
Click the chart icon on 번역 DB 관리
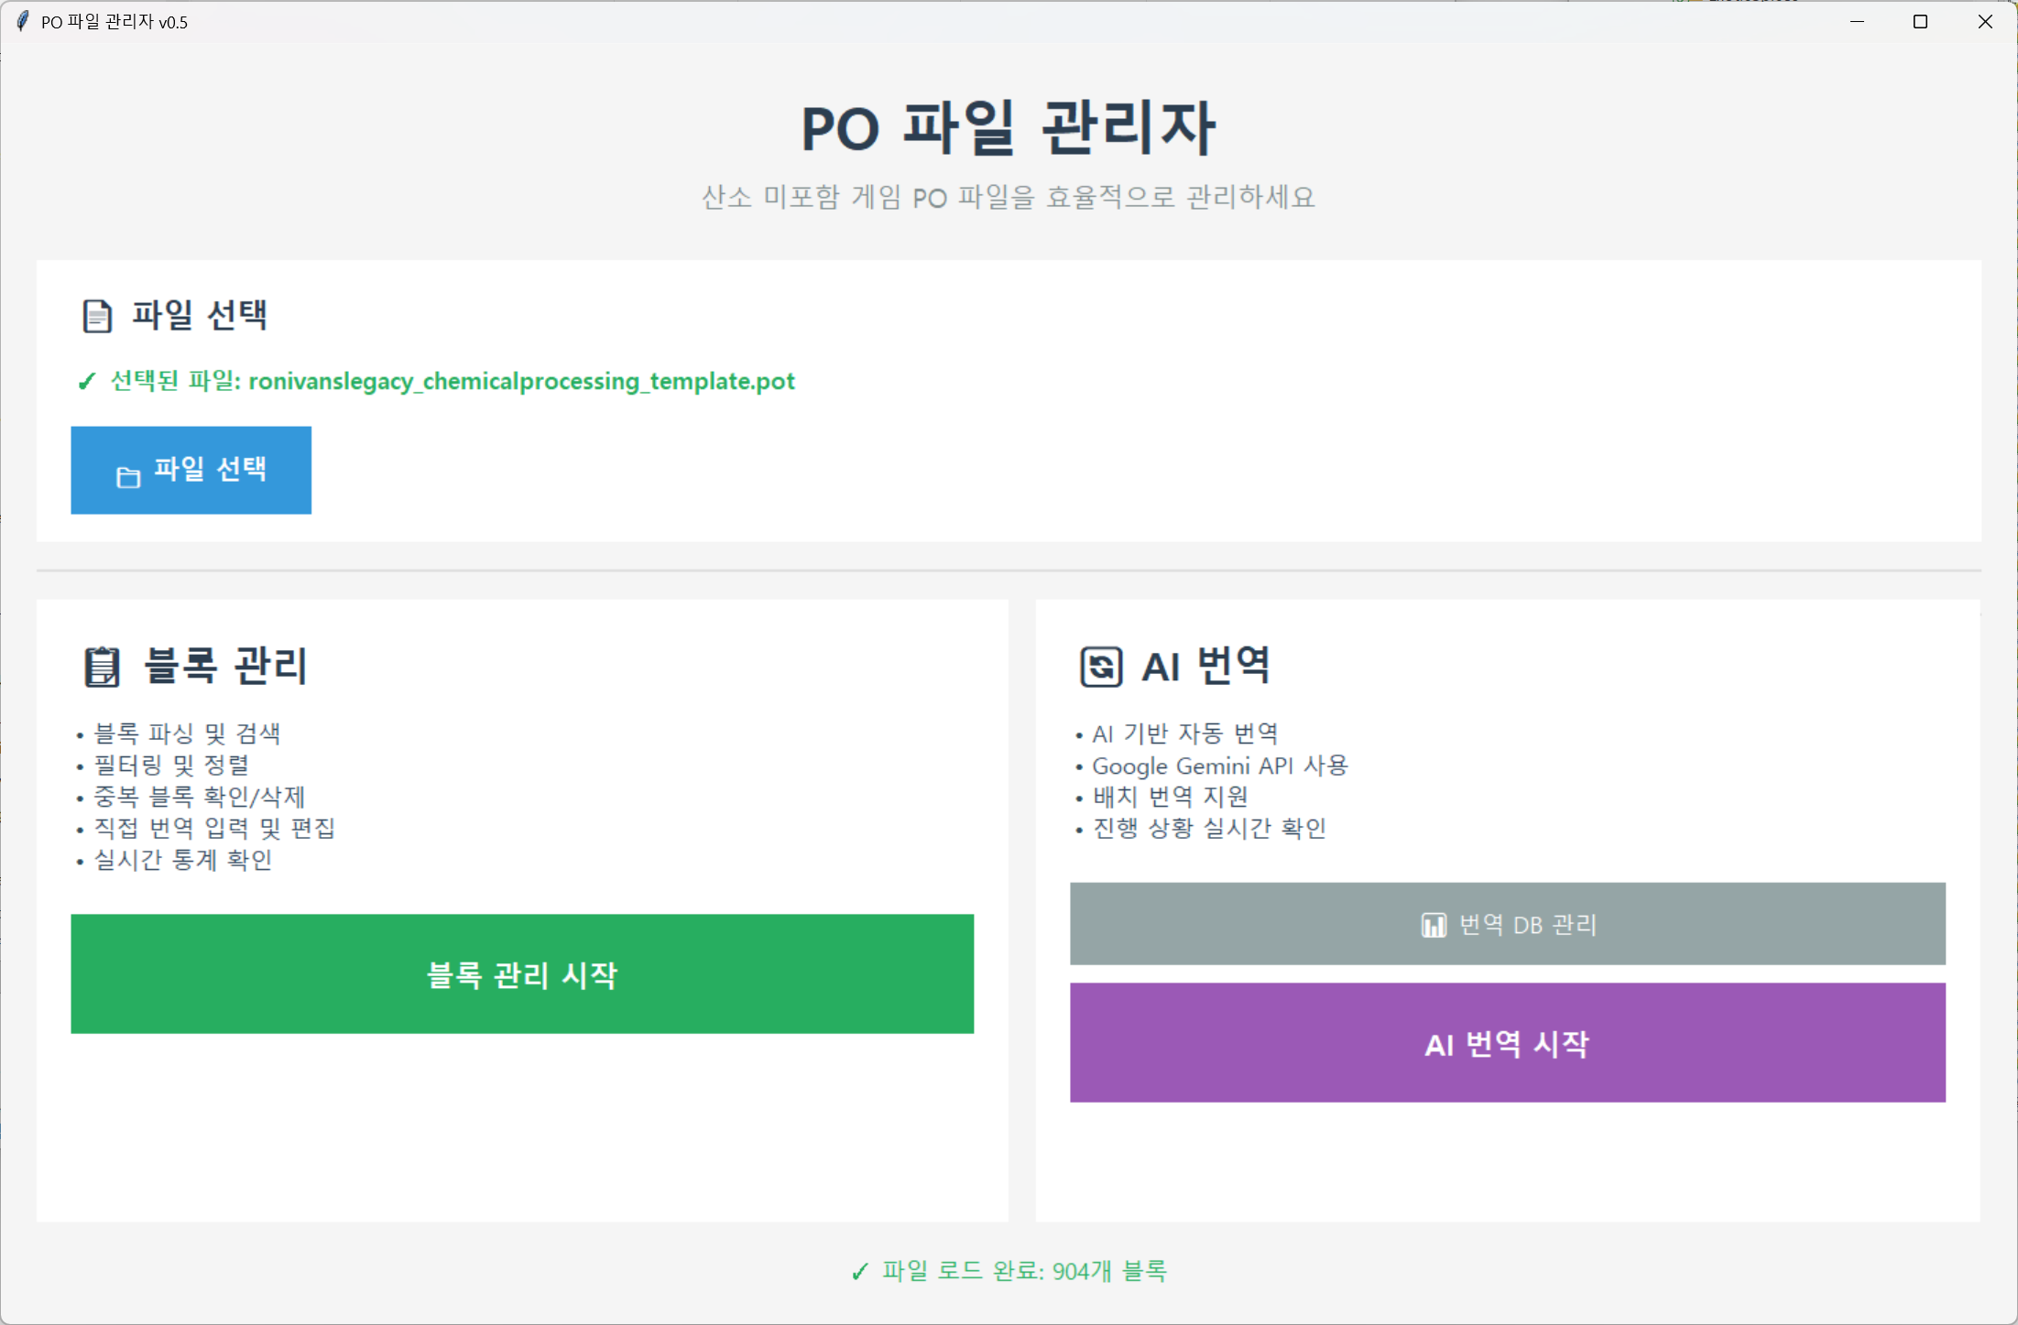(x=1433, y=925)
